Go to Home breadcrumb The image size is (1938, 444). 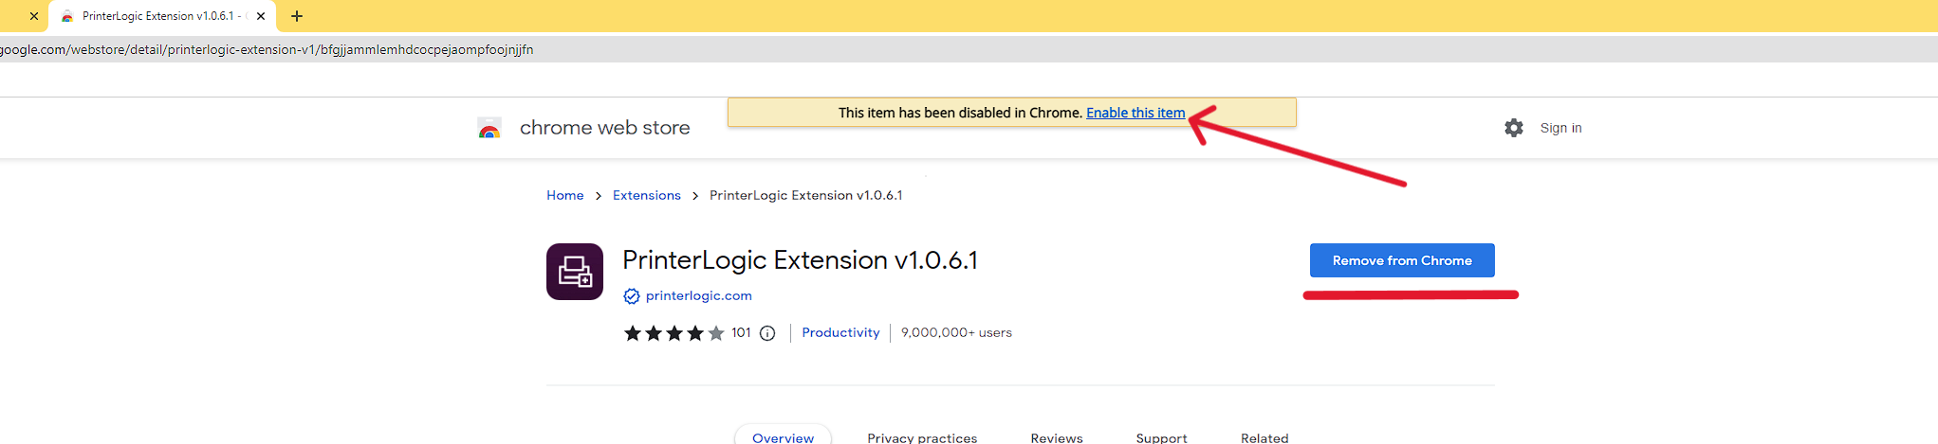(x=565, y=195)
